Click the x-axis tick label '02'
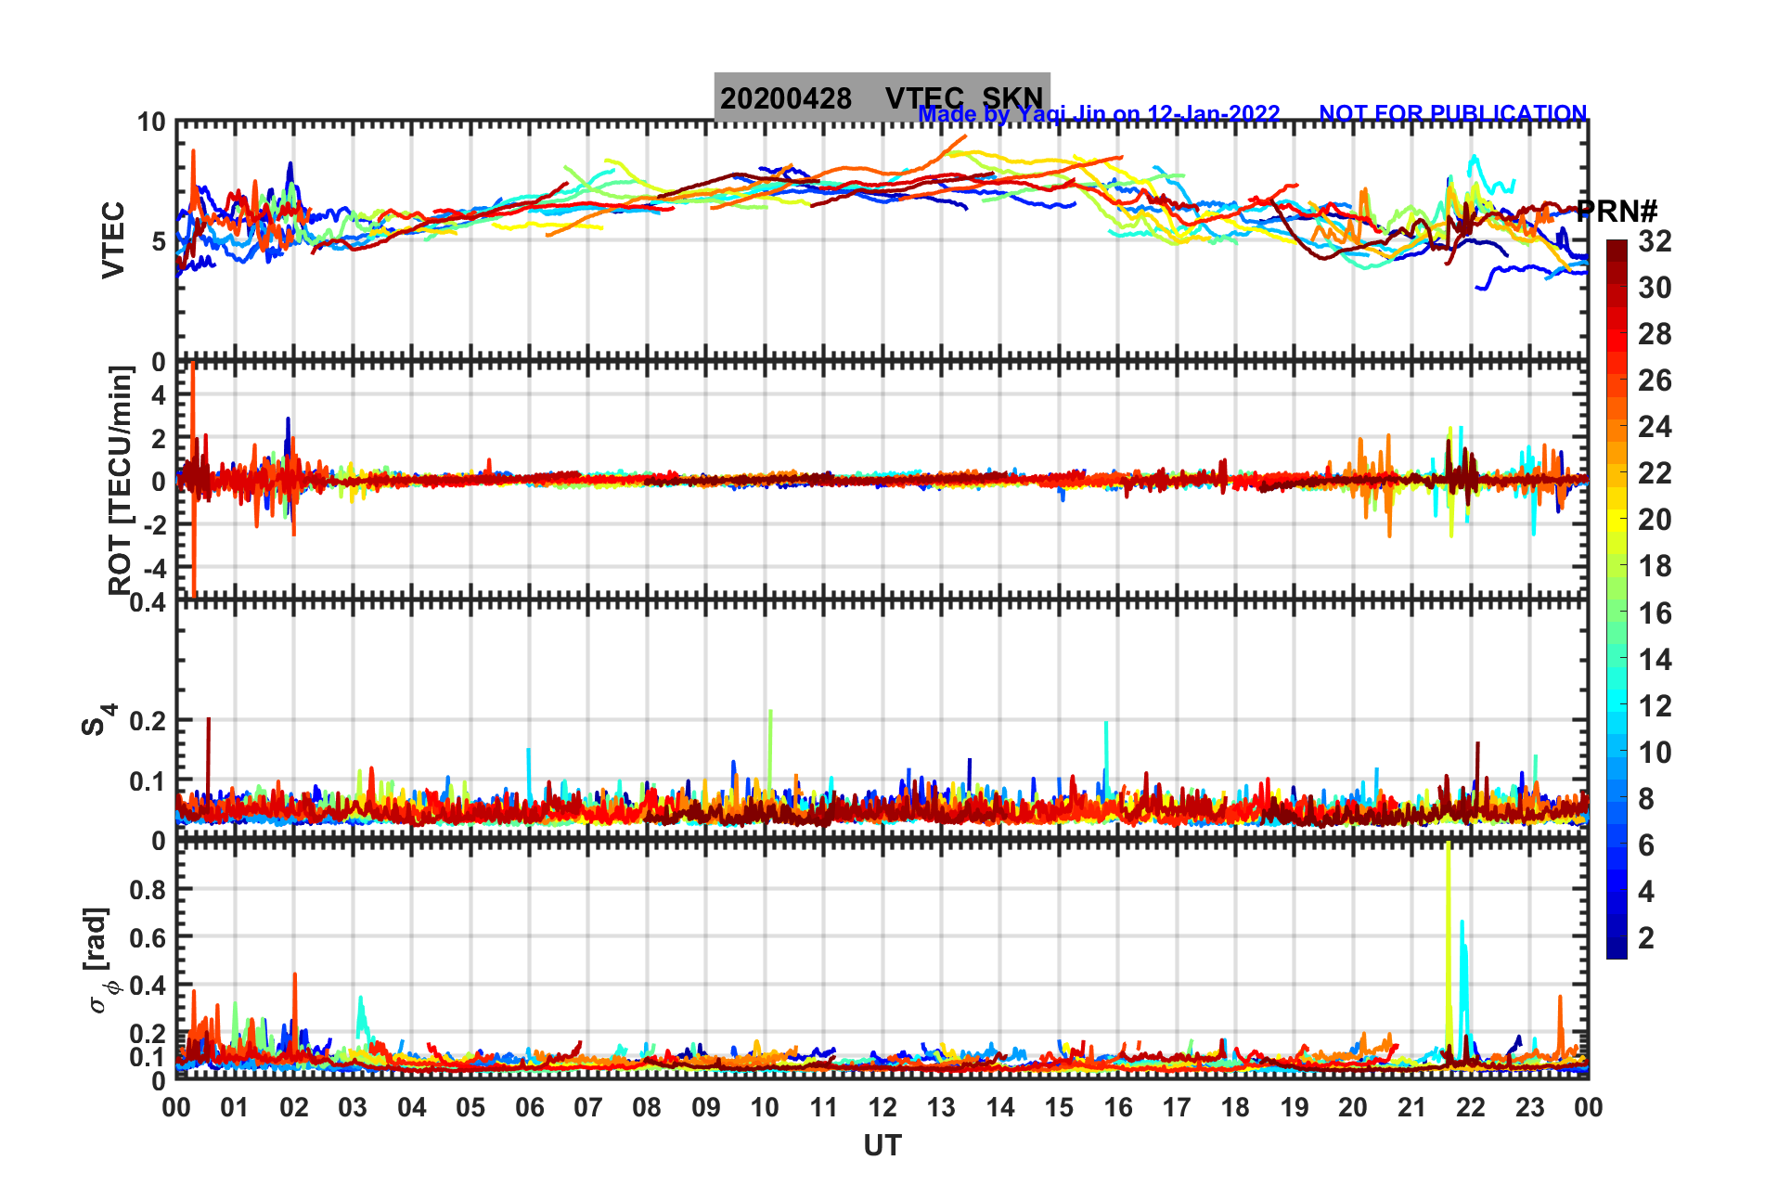 [x=294, y=1107]
